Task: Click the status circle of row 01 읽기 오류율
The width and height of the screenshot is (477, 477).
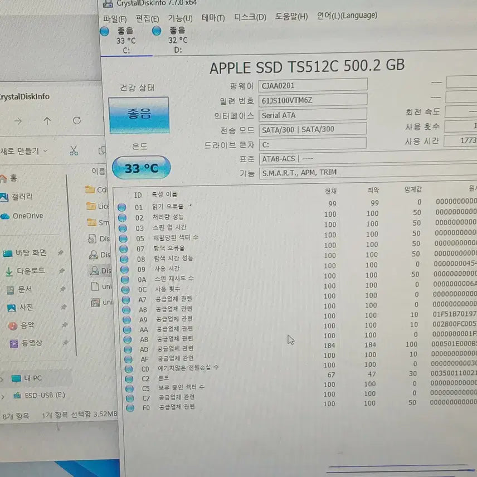Action: 122,207
